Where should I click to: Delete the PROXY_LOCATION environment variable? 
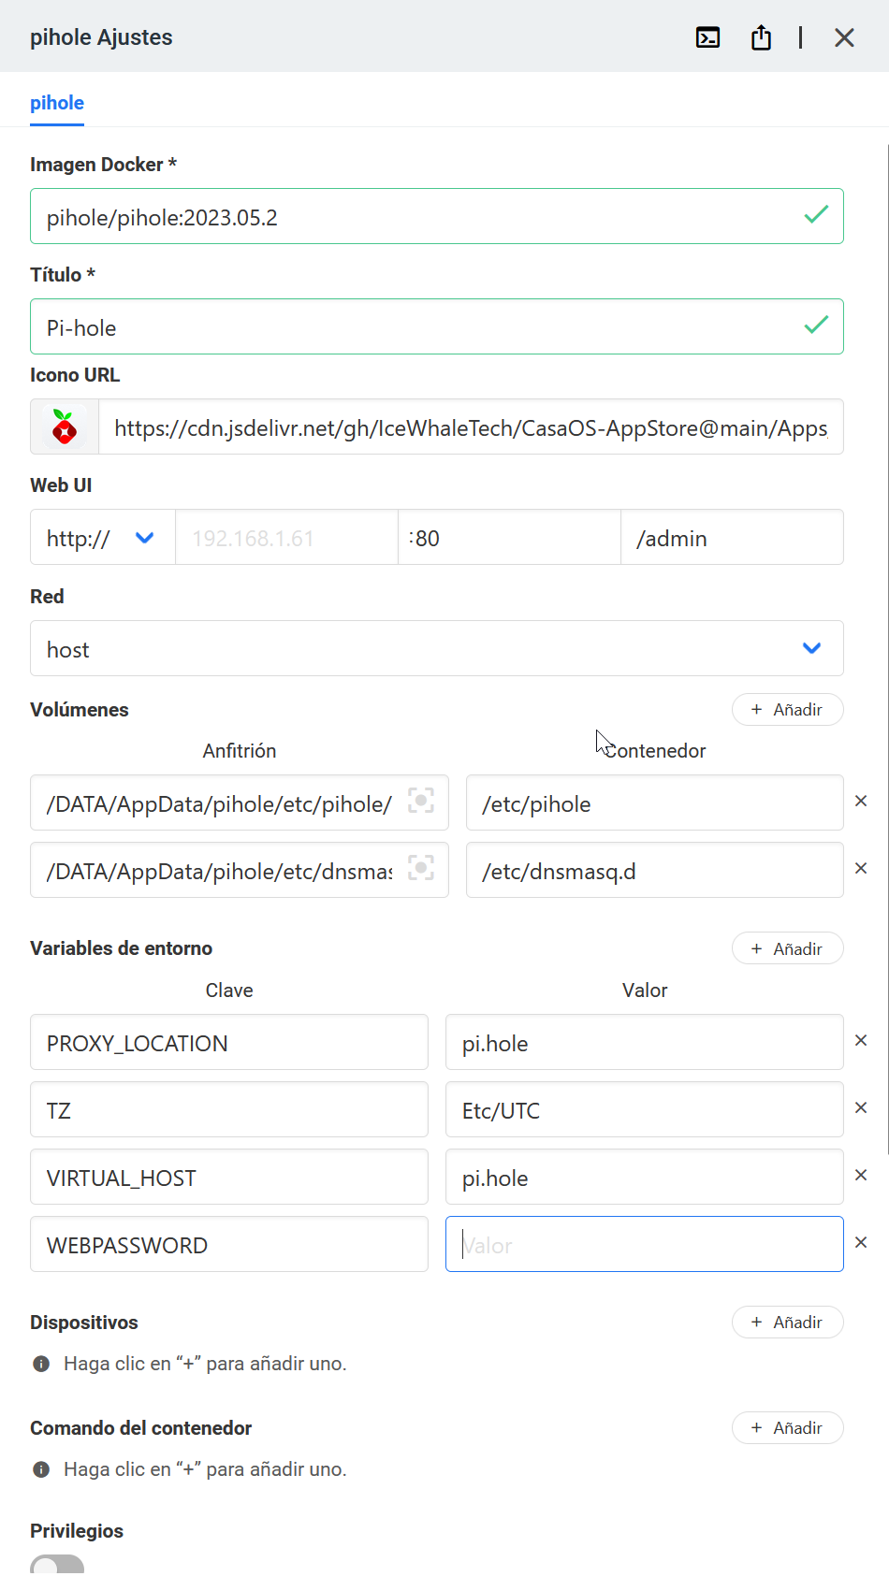click(861, 1041)
